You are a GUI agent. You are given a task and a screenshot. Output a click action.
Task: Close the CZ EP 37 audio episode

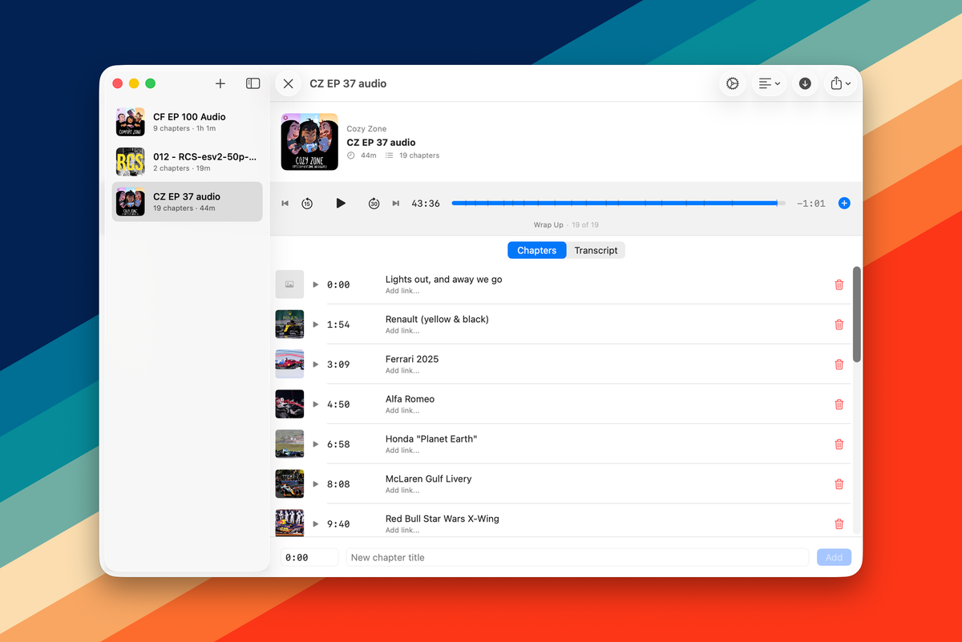pyautogui.click(x=289, y=83)
